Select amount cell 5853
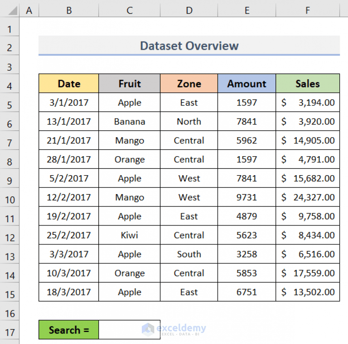The image size is (348, 344). [247, 273]
